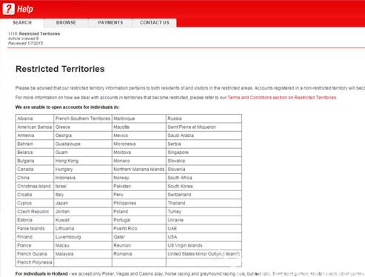
Task: Click the China cell
Action: pyautogui.click(x=35, y=178)
